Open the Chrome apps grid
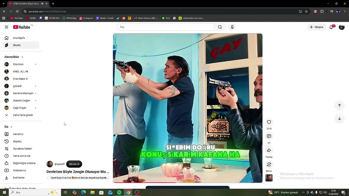The width and height of the screenshot is (349, 196). (x=4, y=18)
